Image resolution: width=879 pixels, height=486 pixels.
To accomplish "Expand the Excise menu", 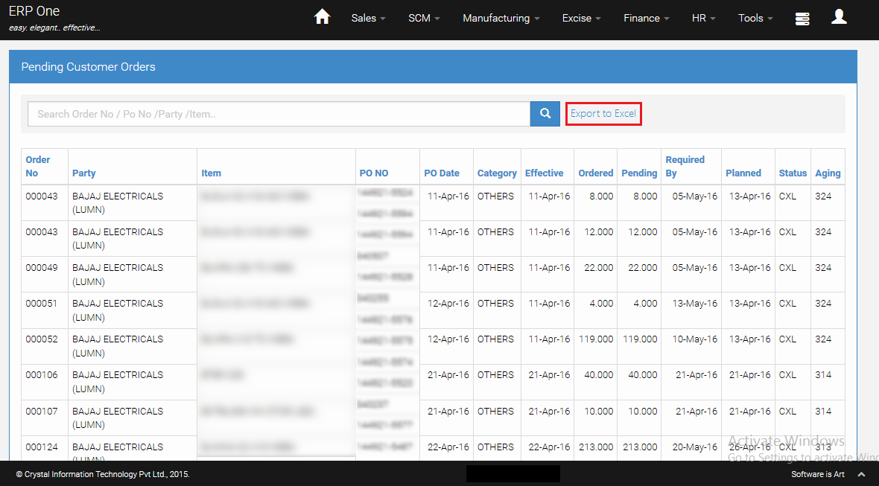I will pyautogui.click(x=581, y=18).
